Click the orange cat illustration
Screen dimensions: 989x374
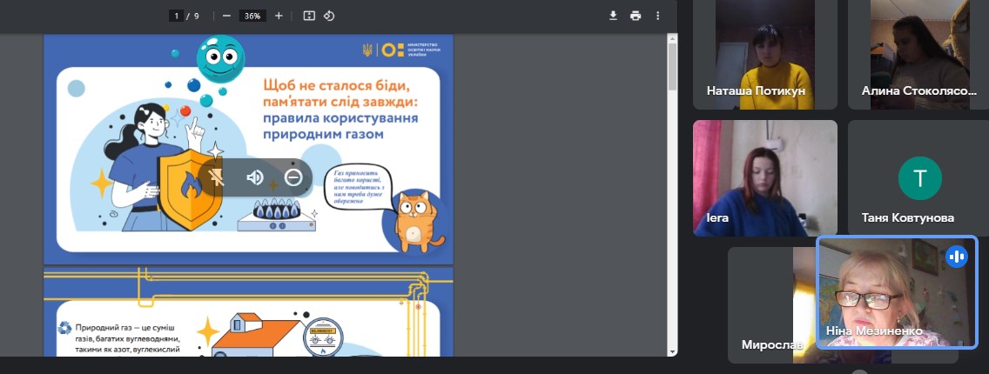pos(417,222)
